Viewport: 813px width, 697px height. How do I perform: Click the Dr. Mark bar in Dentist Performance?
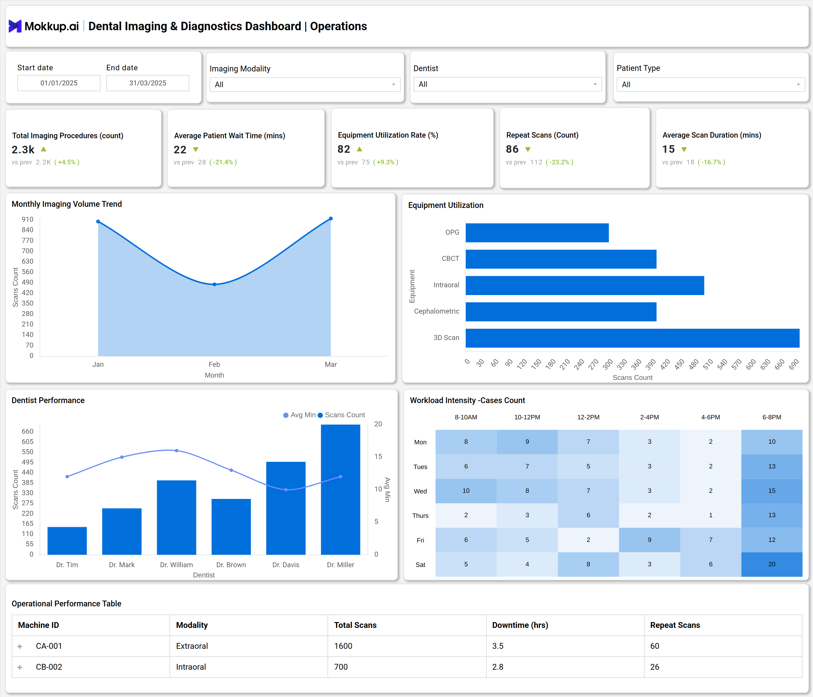(122, 531)
